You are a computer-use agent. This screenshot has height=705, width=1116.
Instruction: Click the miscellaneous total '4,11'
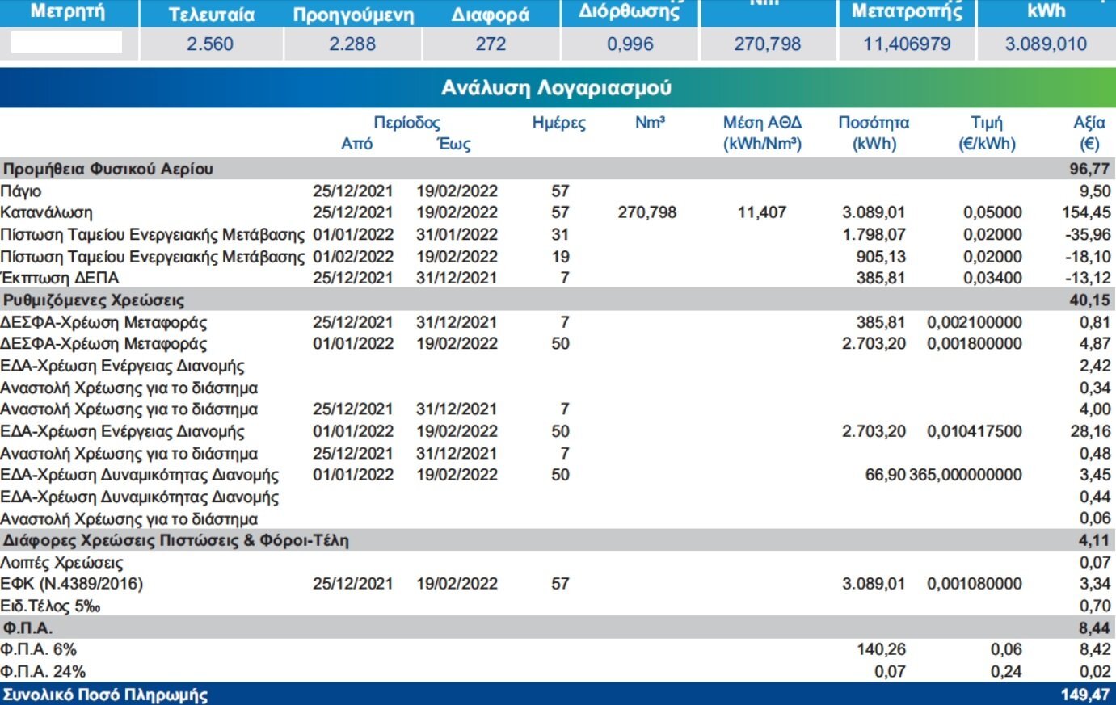point(1094,540)
